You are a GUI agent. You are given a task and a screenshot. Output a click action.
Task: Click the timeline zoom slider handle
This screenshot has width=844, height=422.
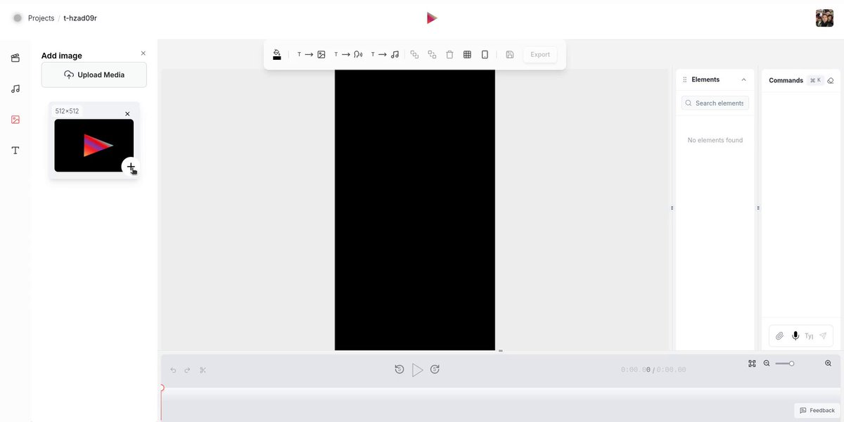792,364
